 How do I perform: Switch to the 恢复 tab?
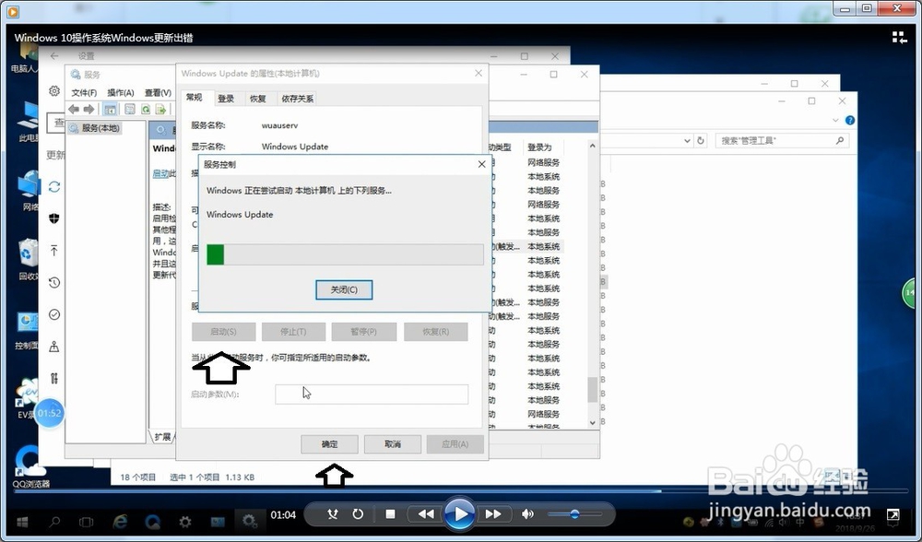coord(258,99)
